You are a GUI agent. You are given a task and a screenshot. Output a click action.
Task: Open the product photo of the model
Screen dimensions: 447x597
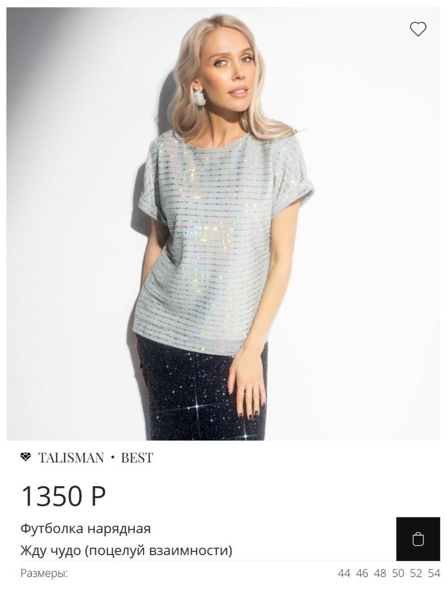(223, 224)
